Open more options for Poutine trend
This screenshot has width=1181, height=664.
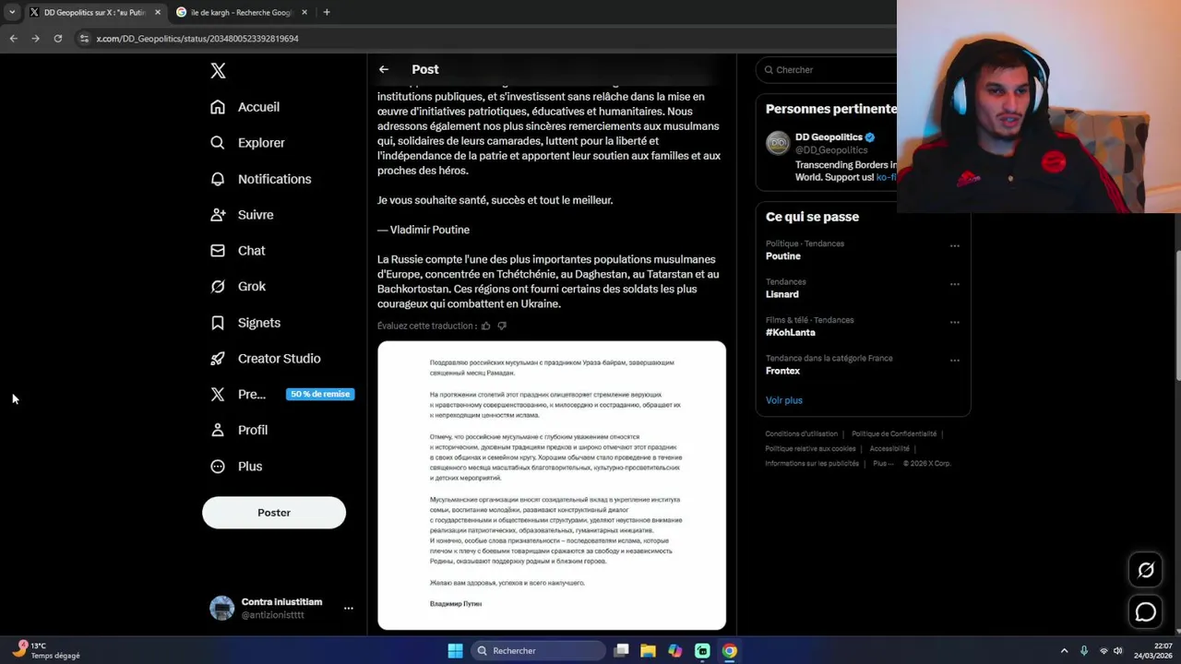coord(955,246)
